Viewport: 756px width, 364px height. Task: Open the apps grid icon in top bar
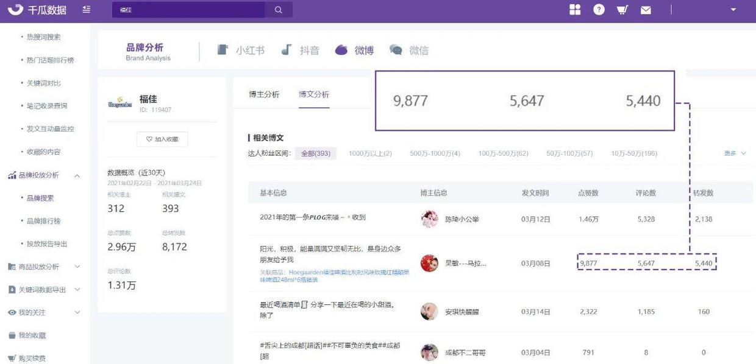[574, 9]
